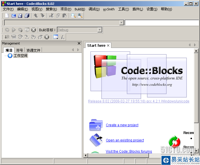This screenshot has height=165, width=200.
Task: Open the 调试(D) menu
Action: (94, 9)
